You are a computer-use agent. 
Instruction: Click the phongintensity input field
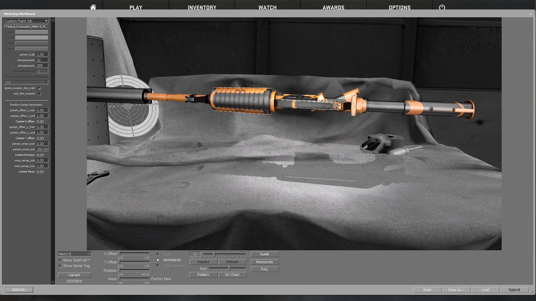tap(42, 66)
